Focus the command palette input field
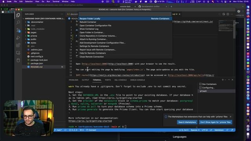 click(x=125, y=14)
